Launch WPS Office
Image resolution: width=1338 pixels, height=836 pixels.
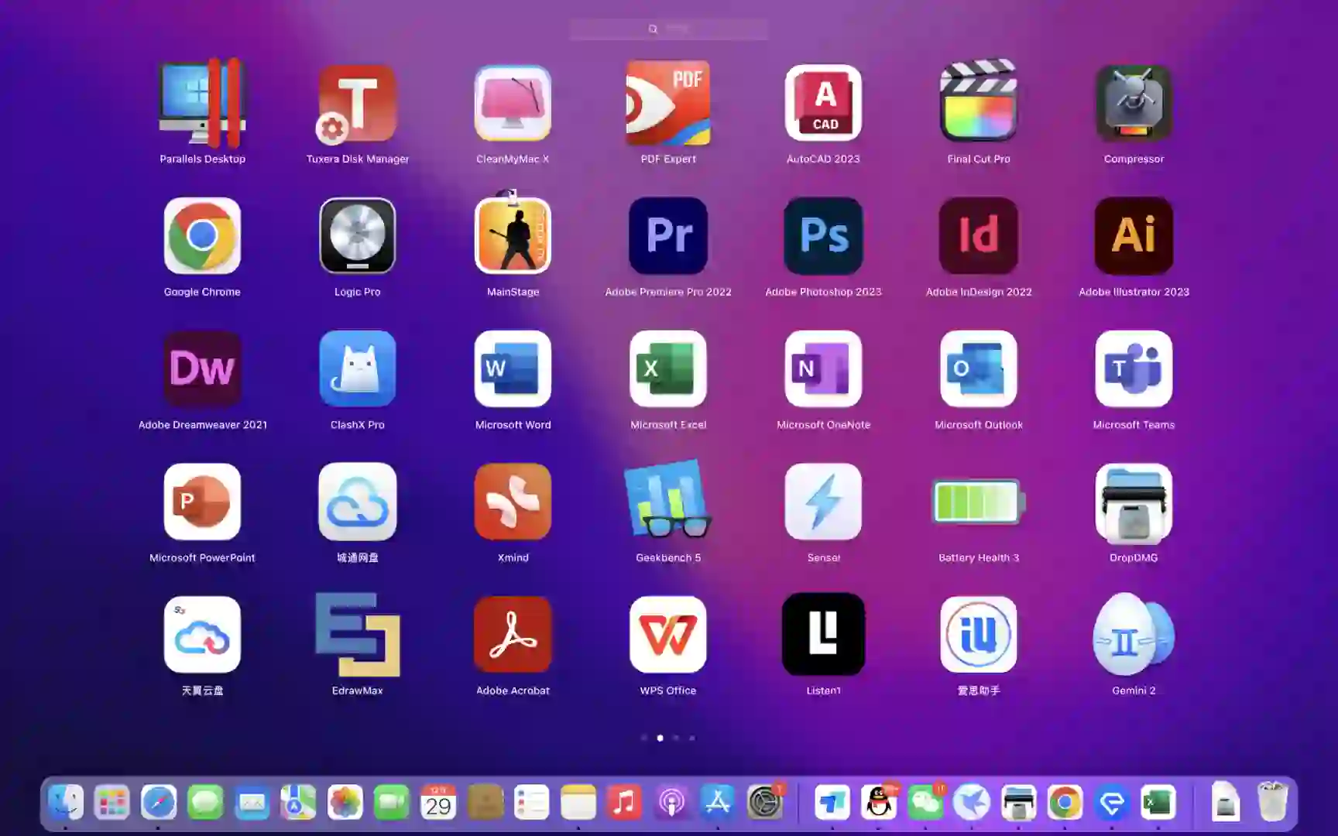[x=667, y=635]
